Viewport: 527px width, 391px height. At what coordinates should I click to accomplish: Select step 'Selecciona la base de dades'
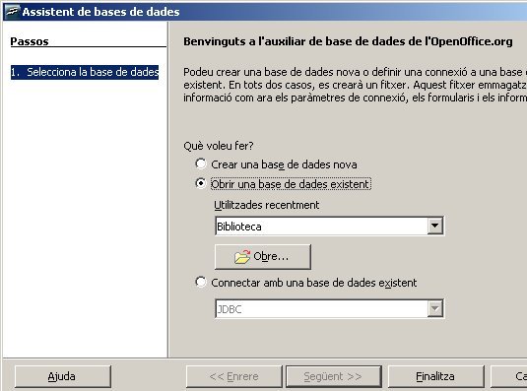click(x=85, y=72)
